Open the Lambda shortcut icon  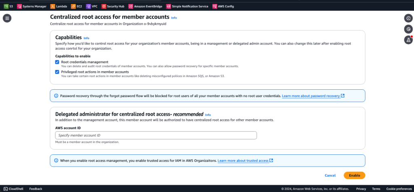click(52, 6)
